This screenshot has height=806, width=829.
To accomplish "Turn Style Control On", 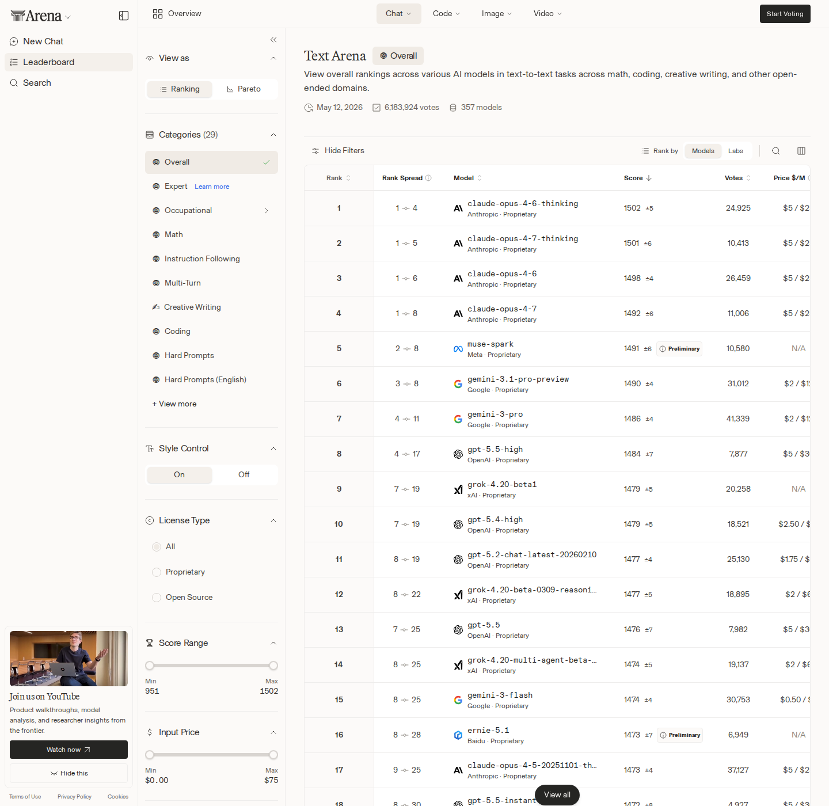I will (180, 475).
